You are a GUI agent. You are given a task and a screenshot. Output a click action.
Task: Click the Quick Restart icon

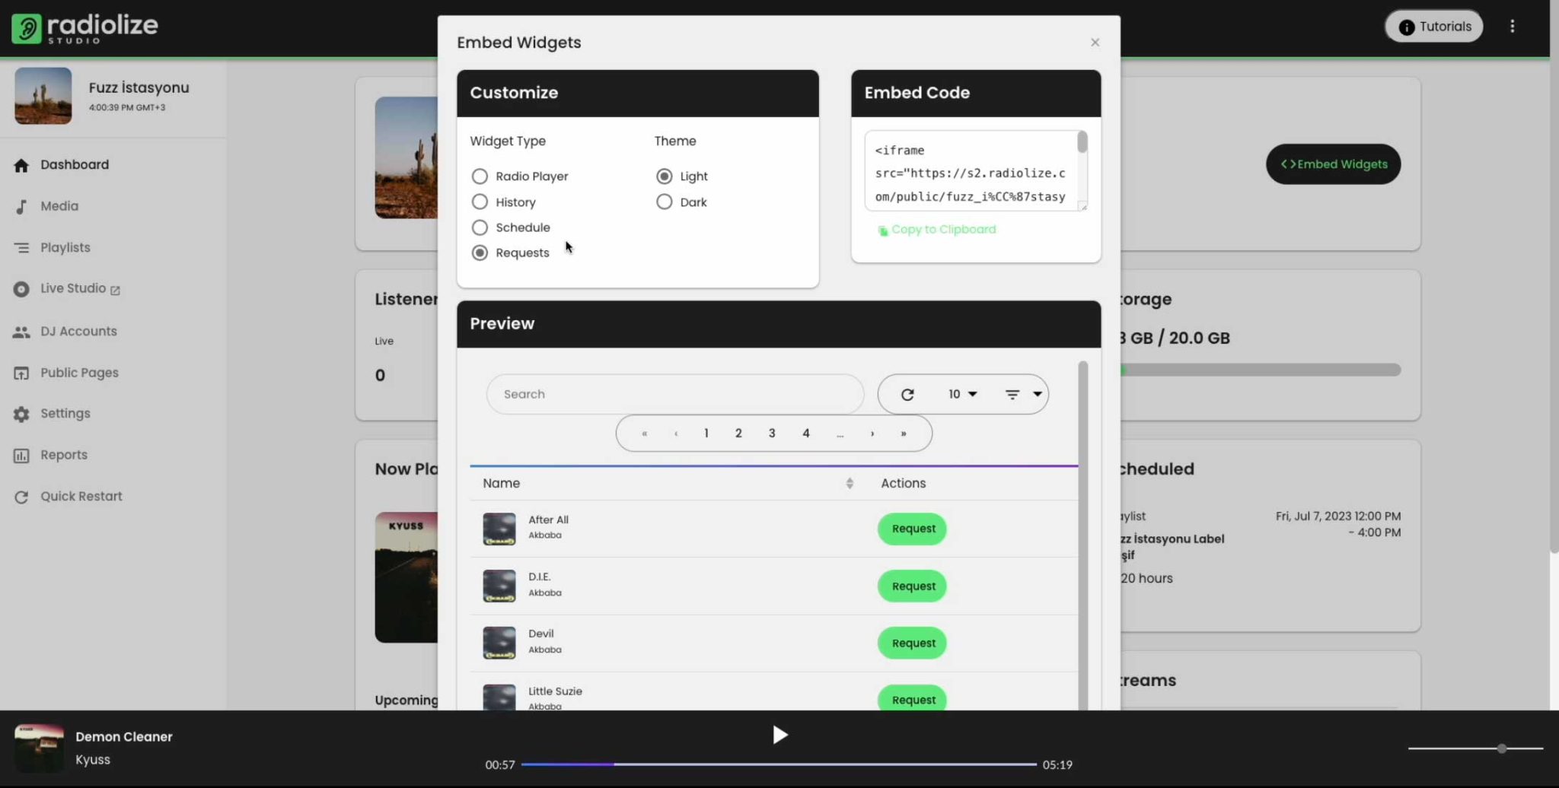[x=21, y=496]
